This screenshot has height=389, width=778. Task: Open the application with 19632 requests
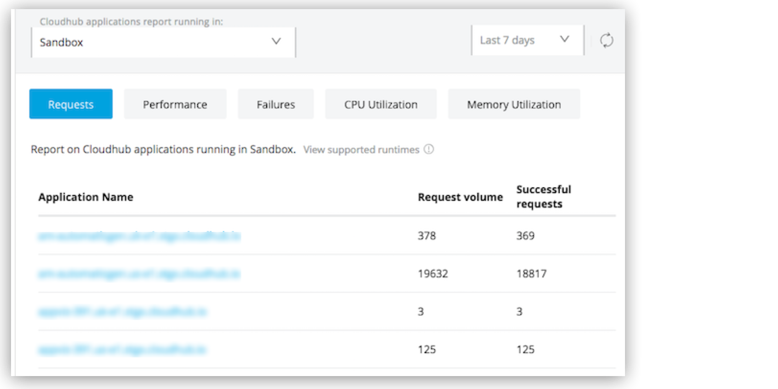point(139,274)
